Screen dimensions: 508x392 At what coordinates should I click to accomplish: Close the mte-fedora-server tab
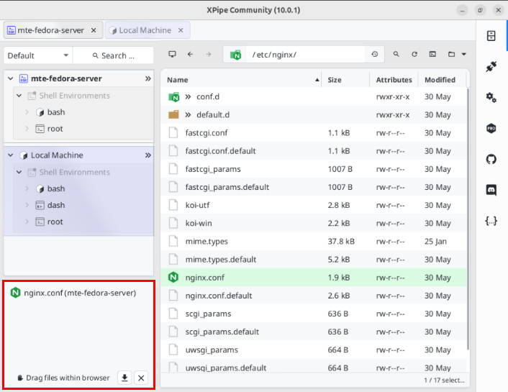point(94,30)
